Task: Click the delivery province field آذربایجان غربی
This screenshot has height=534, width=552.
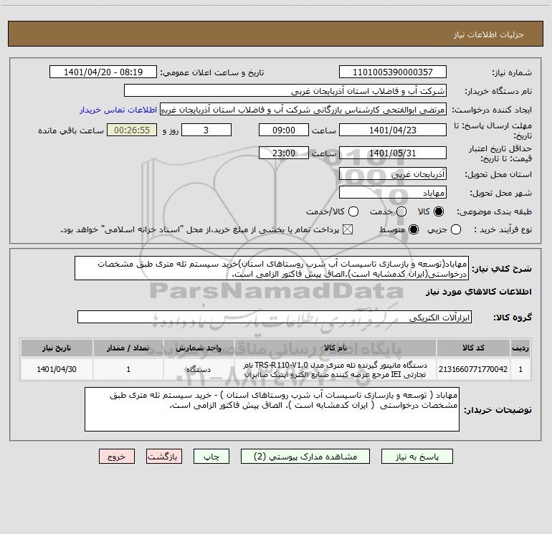Action: [x=393, y=174]
